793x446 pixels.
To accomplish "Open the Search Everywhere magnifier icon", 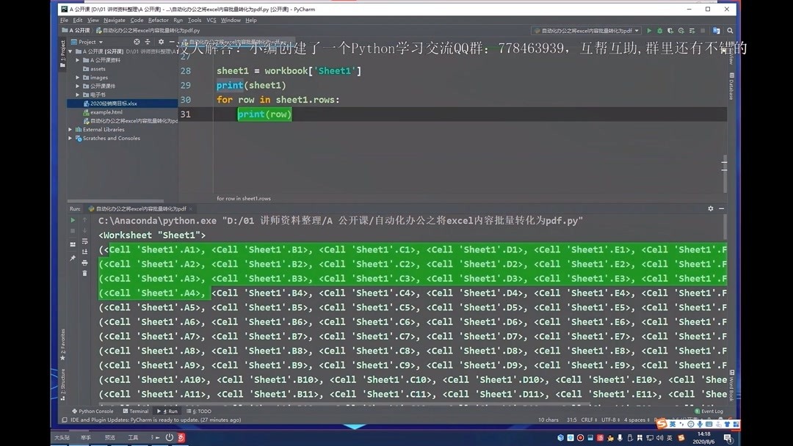I will pyautogui.click(x=730, y=31).
